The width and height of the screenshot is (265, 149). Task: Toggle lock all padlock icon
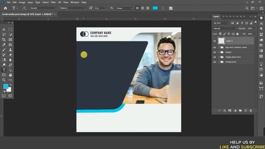coord(237,34)
